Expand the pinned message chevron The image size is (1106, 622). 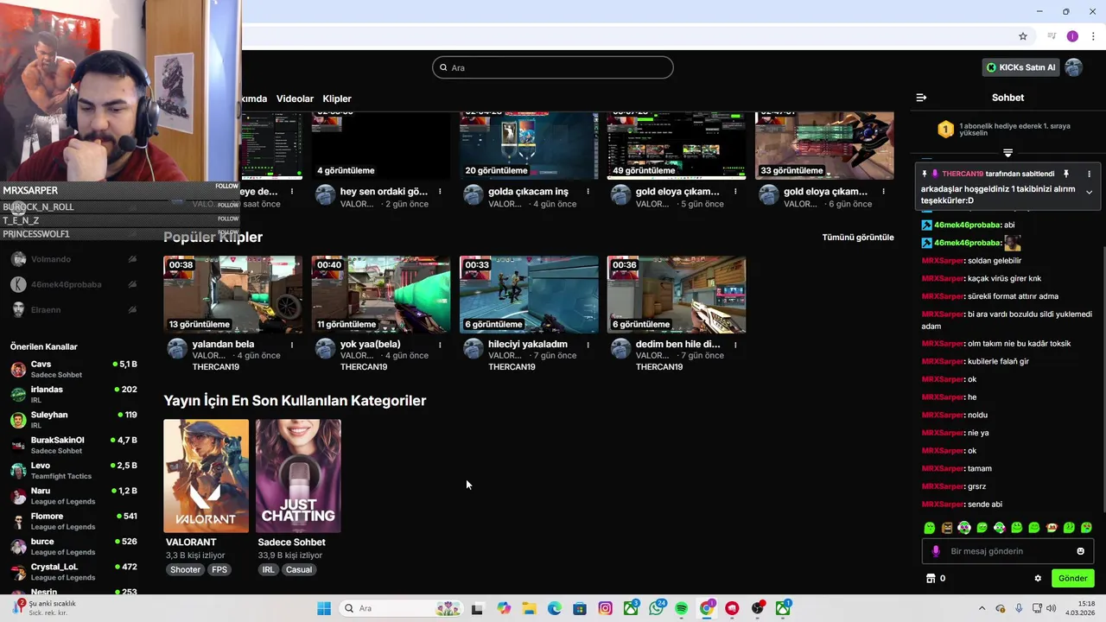click(1089, 192)
